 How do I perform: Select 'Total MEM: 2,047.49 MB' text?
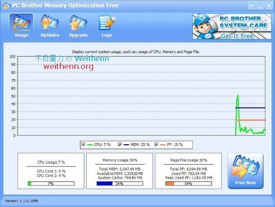120,169
